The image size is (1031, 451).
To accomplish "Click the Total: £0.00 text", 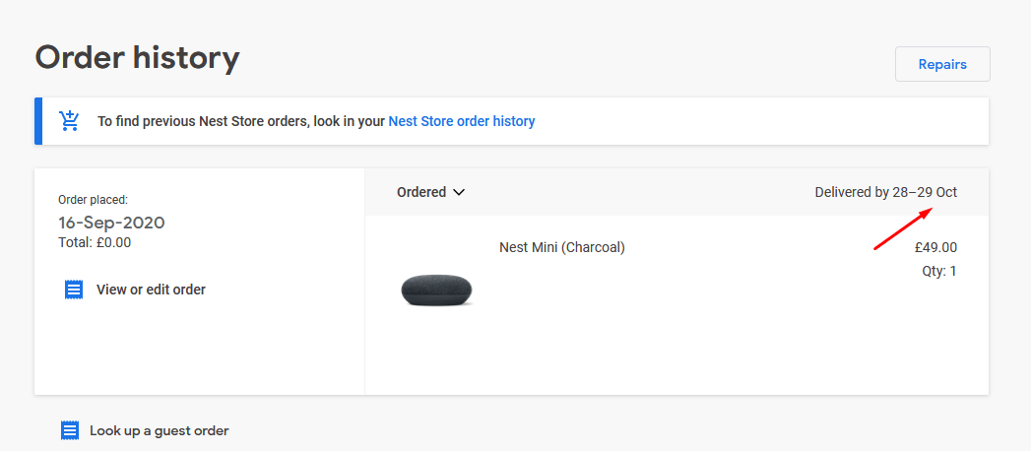I will (95, 242).
